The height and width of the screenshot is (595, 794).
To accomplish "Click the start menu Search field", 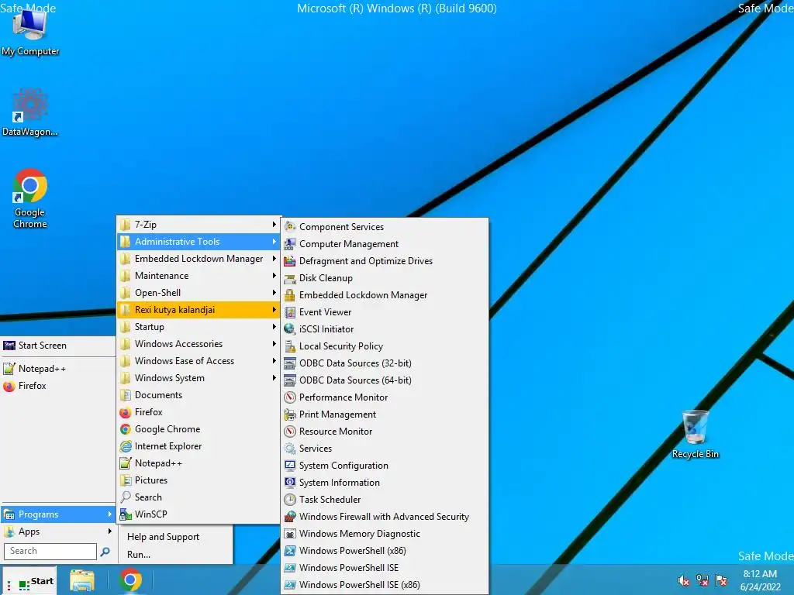I will click(x=50, y=551).
